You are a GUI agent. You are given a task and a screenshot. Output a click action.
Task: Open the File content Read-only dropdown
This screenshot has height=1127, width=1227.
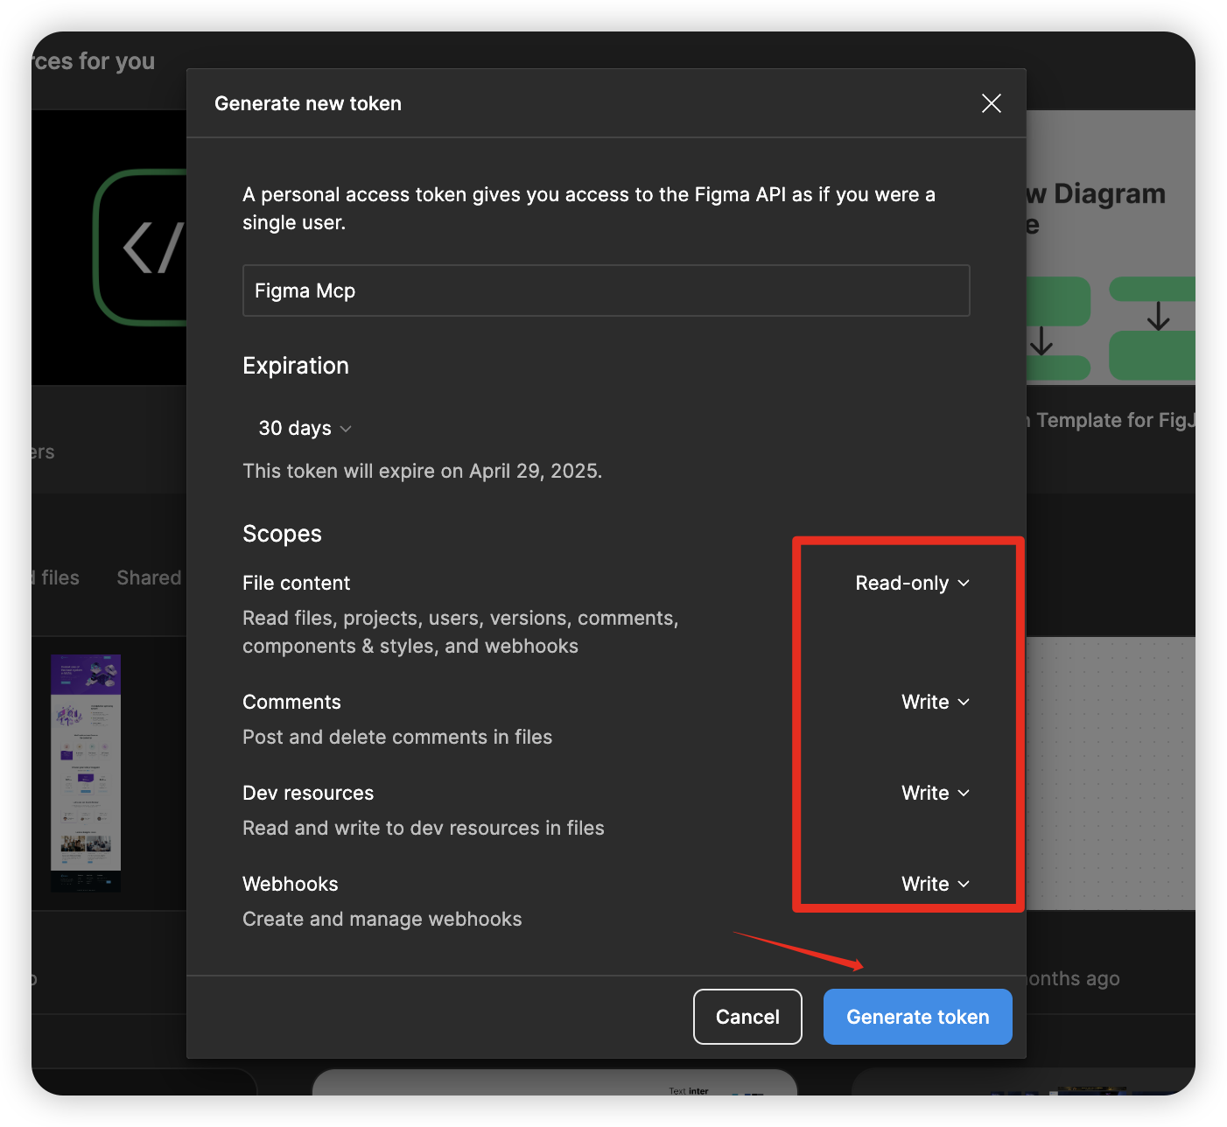pos(912,583)
